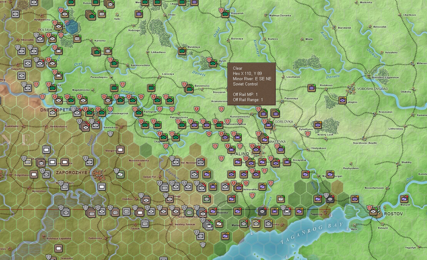
Task: Select the HQ unit east of Makeevka
Action: pos(281,150)
